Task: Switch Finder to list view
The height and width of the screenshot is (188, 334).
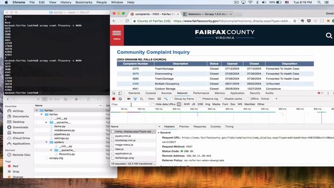Action: tap(44, 99)
